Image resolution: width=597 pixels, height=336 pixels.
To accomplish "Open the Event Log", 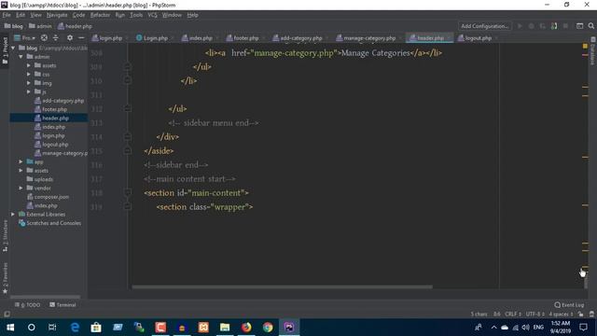I will pos(569,305).
